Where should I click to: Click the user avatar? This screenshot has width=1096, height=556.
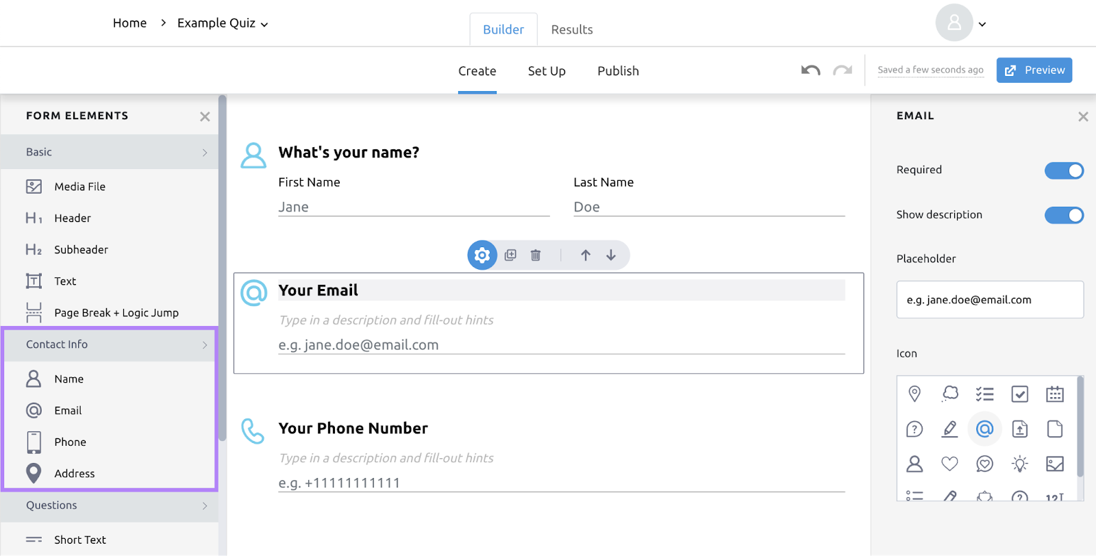tap(954, 23)
